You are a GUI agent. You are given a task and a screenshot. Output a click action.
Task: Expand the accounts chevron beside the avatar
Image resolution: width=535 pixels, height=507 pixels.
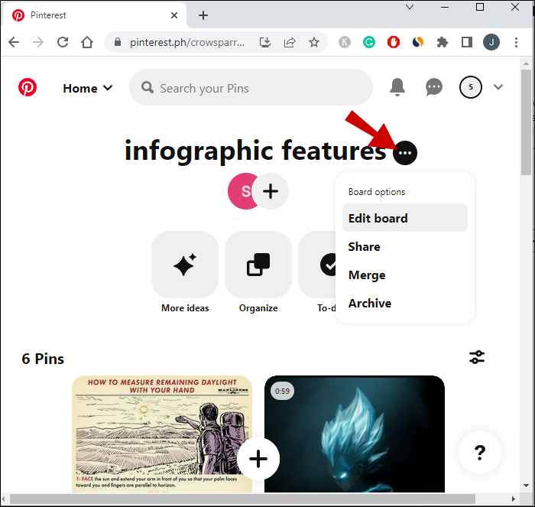[498, 87]
